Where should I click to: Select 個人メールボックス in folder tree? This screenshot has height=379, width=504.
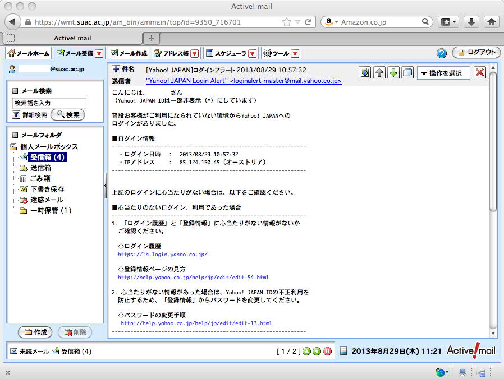click(49, 146)
